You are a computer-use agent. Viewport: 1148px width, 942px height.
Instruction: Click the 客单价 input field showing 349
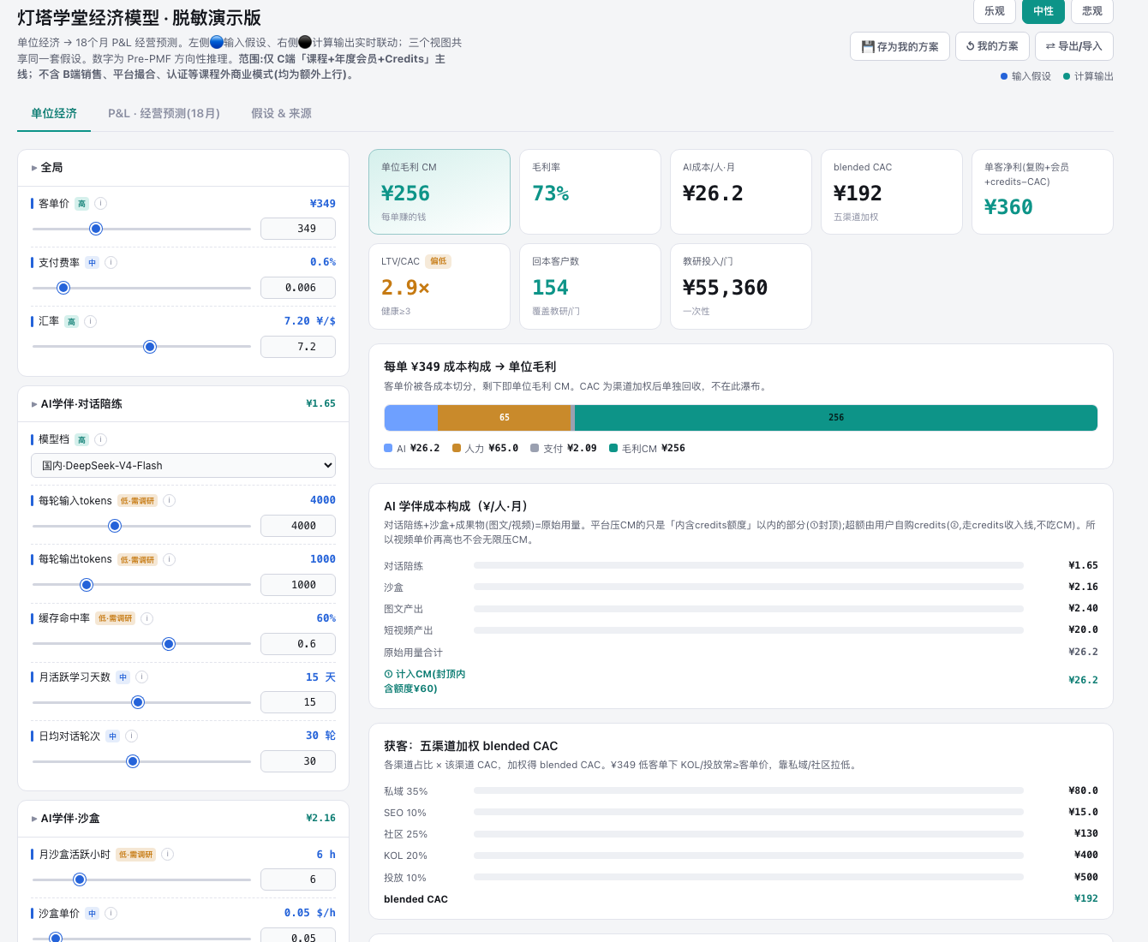[298, 229]
